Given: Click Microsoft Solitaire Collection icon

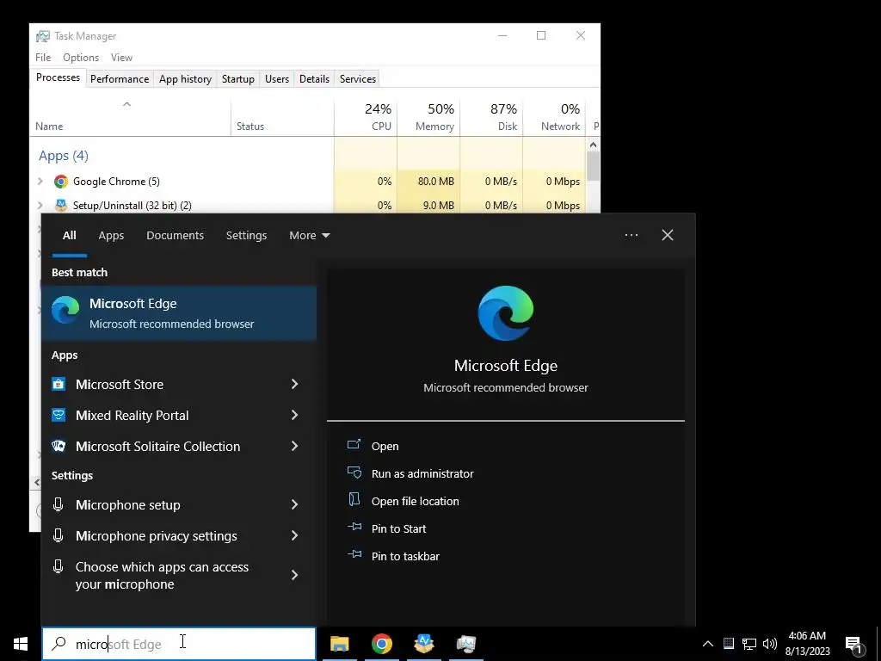Looking at the screenshot, I should click(59, 446).
